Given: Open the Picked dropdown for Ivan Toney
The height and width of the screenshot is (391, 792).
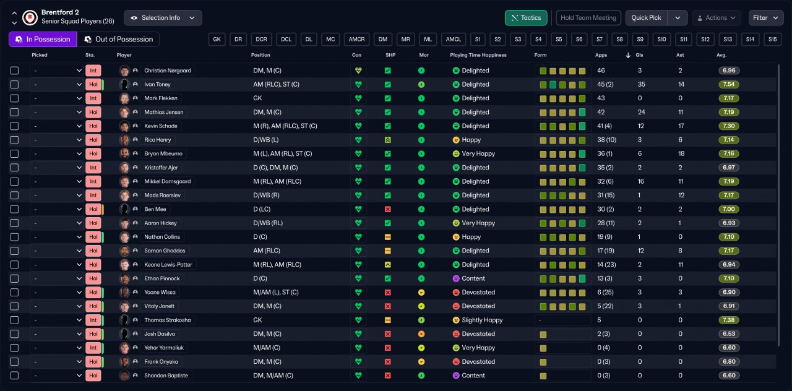Looking at the screenshot, I should pos(57,85).
